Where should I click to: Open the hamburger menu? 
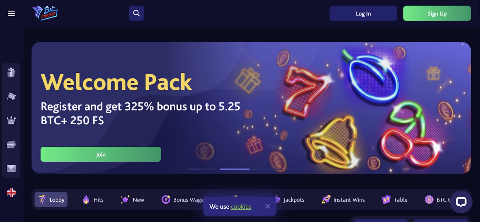11,13
